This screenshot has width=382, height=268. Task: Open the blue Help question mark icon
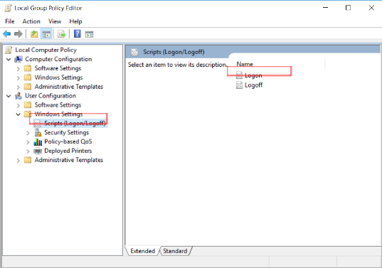(78, 34)
